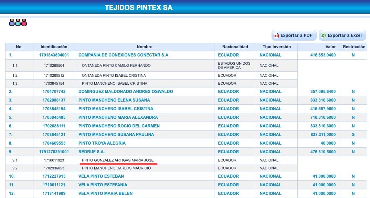The width and height of the screenshot is (370, 198).
Task: Export the table with Exportar a PDF
Action: [x=294, y=35]
